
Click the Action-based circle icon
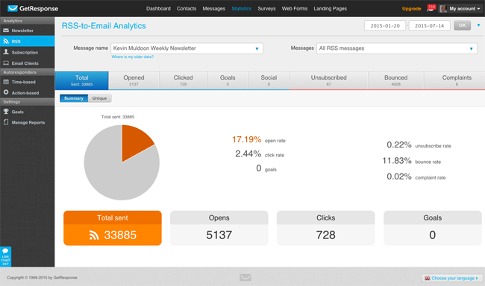tap(6, 92)
